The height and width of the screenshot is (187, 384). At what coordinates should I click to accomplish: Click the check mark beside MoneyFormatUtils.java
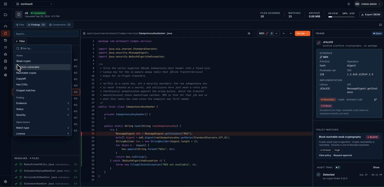(x=16, y=164)
